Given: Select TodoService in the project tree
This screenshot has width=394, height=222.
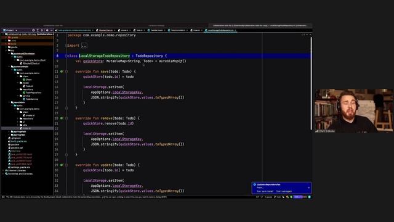Looking at the screenshot, I should tap(32, 99).
